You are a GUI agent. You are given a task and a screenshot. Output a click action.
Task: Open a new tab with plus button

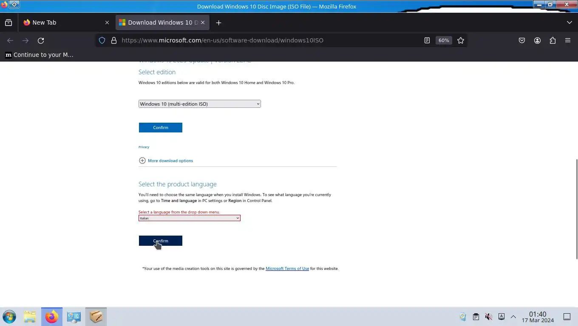[x=218, y=22]
